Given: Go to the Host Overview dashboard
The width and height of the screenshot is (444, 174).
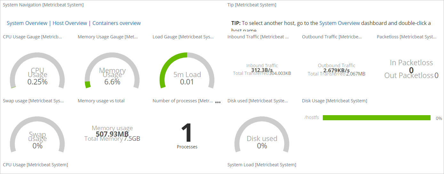Looking at the screenshot, I should pos(70,23).
